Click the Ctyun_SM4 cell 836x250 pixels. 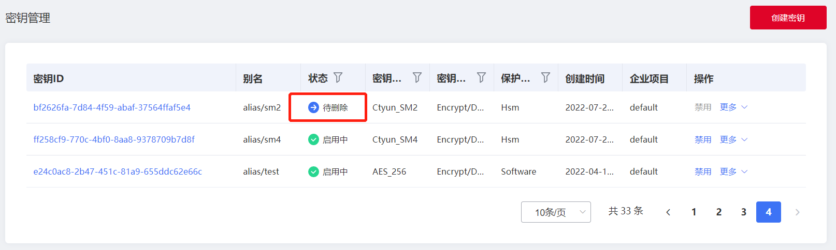395,139
